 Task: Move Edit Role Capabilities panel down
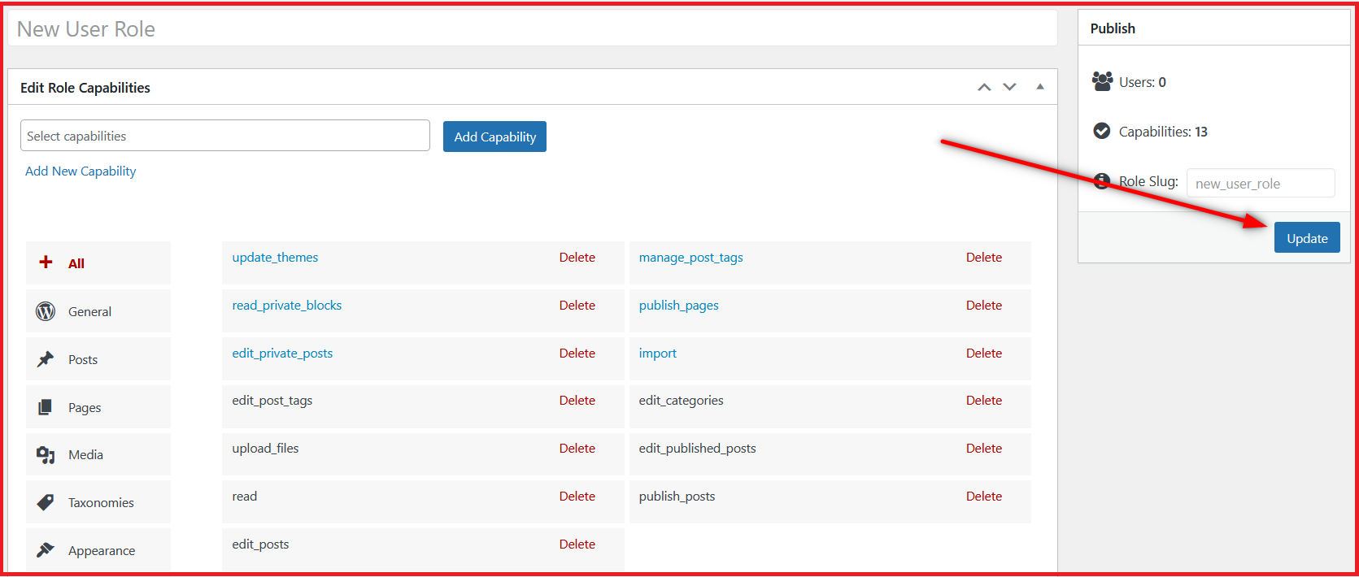pyautogui.click(x=1009, y=87)
